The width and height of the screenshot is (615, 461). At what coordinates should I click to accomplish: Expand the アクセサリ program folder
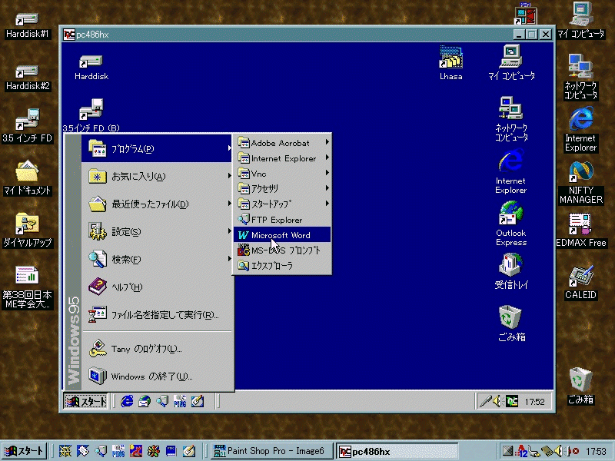[282, 189]
